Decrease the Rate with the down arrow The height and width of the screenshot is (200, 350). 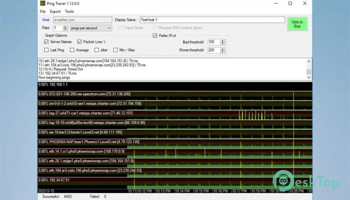(65, 29)
